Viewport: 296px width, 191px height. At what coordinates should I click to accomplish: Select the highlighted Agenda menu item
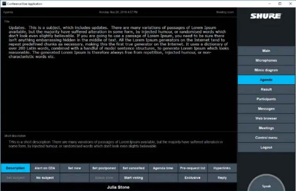[x=266, y=80]
